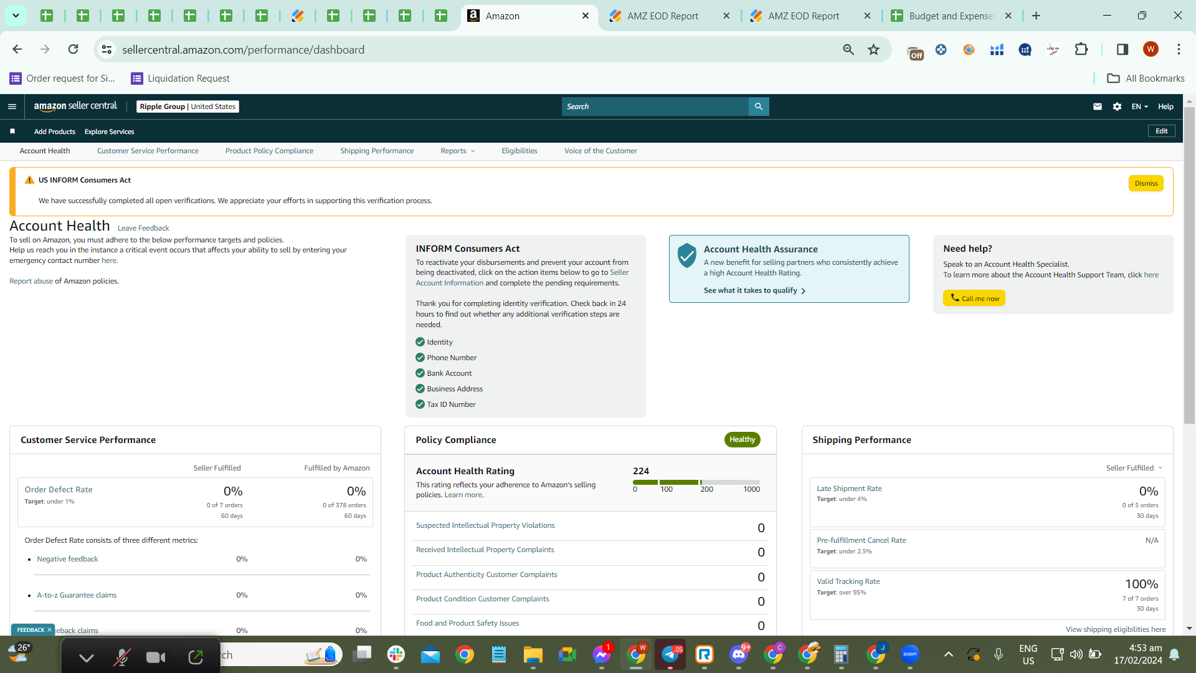The image size is (1196, 673).
Task: Click the muted microphone icon in Zoom toolbar
Action: click(121, 657)
